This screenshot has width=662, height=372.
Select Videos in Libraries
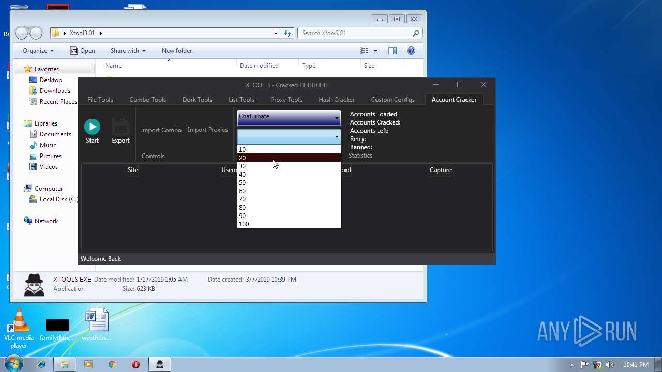click(x=49, y=167)
